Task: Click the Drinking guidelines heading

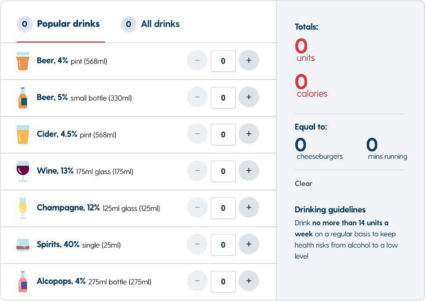Action: point(330,210)
